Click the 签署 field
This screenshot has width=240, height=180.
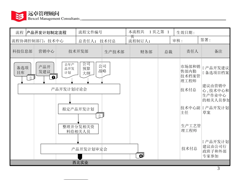pos(214,40)
